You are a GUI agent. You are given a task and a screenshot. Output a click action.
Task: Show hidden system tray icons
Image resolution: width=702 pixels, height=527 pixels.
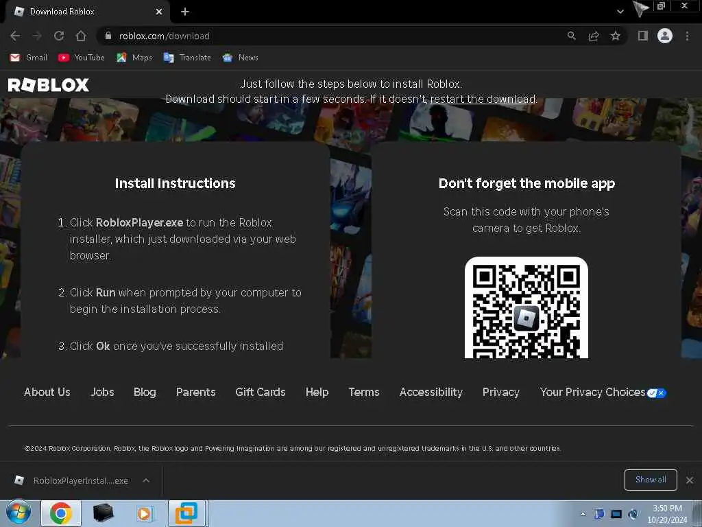tap(583, 515)
